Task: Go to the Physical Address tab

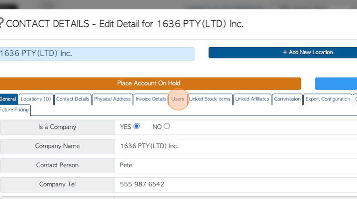Action: pos(113,99)
